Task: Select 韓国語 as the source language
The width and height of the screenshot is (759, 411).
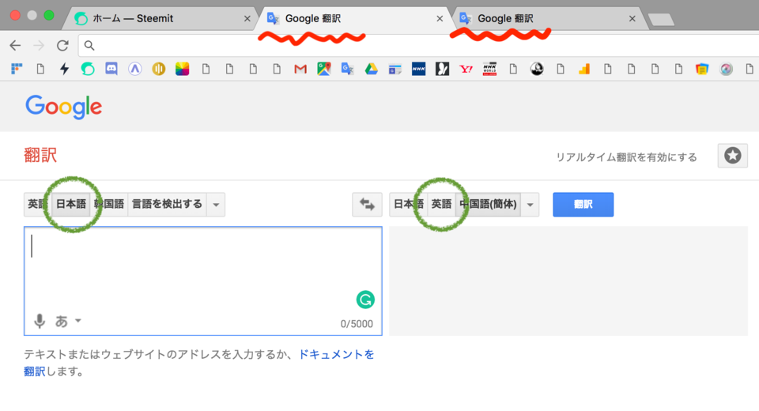Action: coord(109,204)
